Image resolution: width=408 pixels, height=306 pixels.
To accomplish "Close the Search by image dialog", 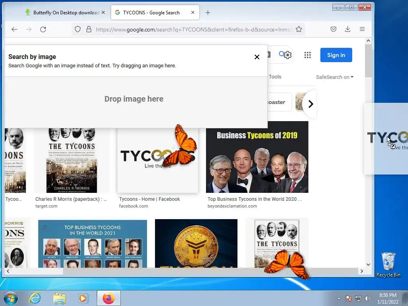I will [x=257, y=57].
